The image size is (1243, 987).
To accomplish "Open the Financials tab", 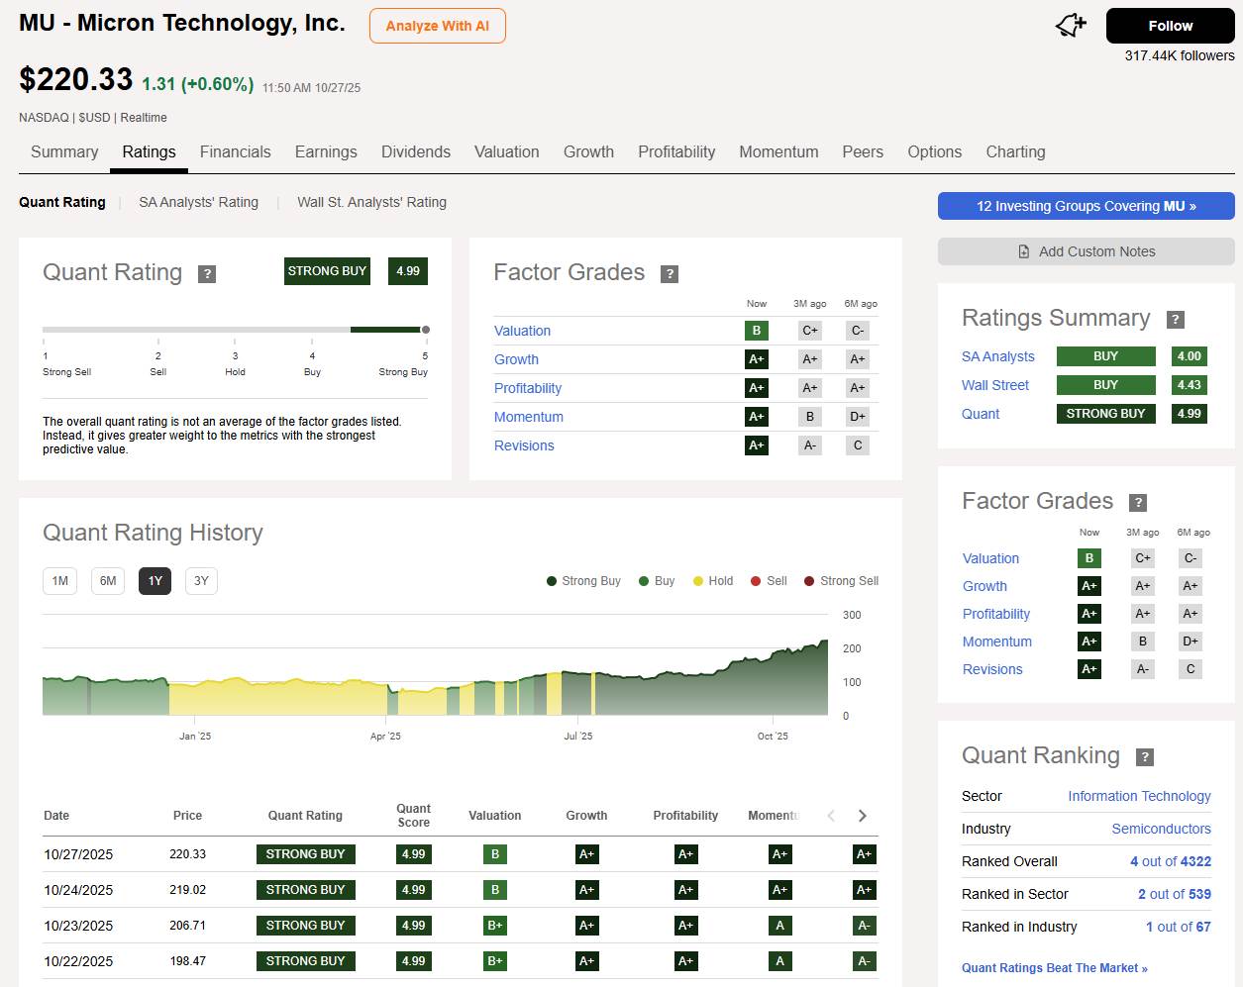I will [x=235, y=151].
